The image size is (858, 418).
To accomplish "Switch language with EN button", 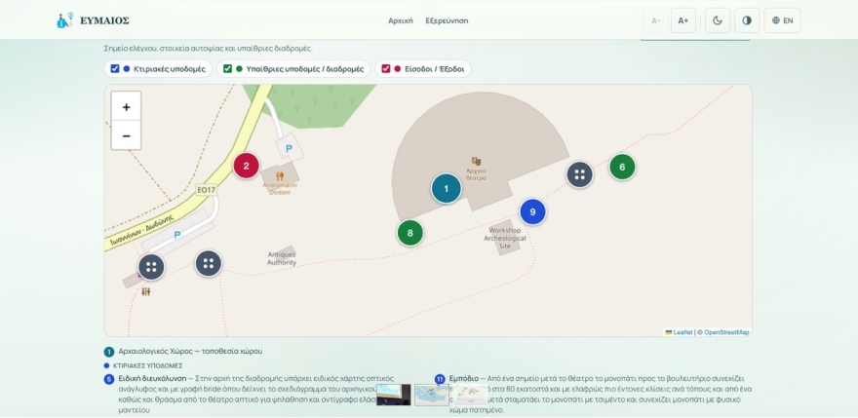I will pyautogui.click(x=782, y=20).
